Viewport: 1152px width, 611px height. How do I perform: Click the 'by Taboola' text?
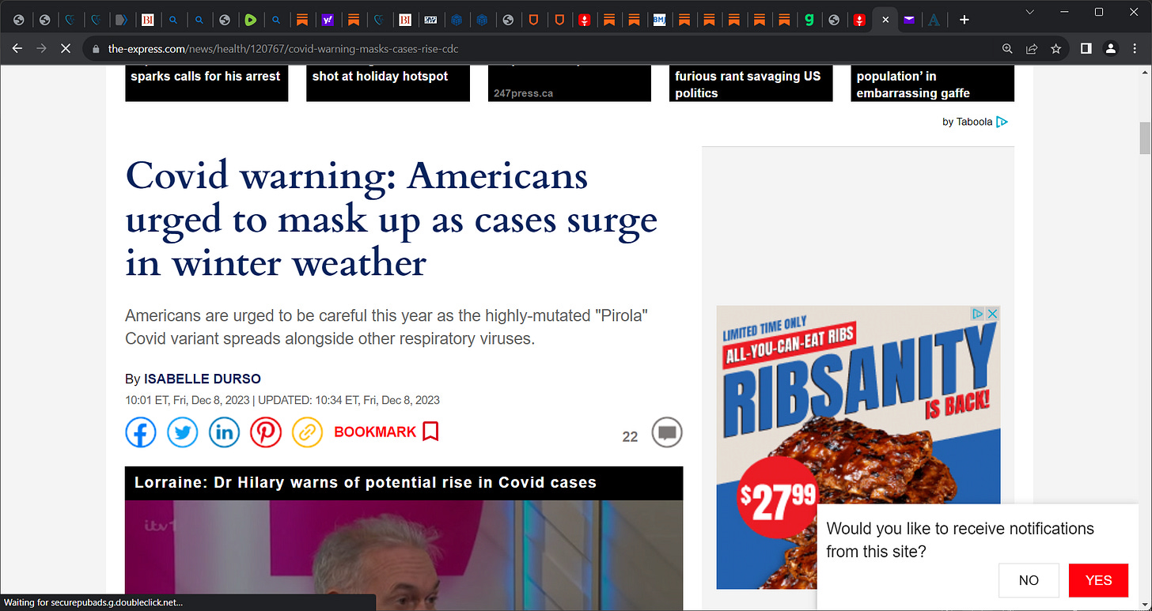coord(967,122)
